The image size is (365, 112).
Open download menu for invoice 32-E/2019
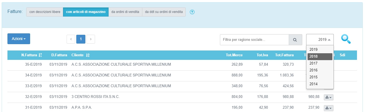click(329, 97)
